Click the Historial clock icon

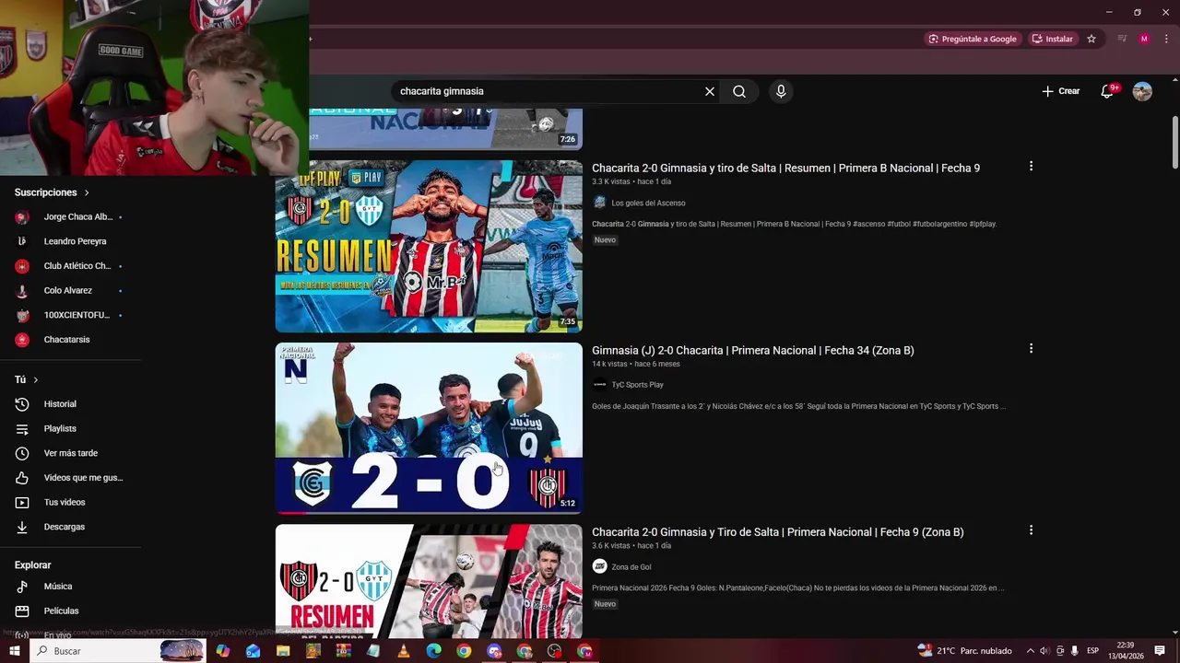pyautogui.click(x=22, y=404)
